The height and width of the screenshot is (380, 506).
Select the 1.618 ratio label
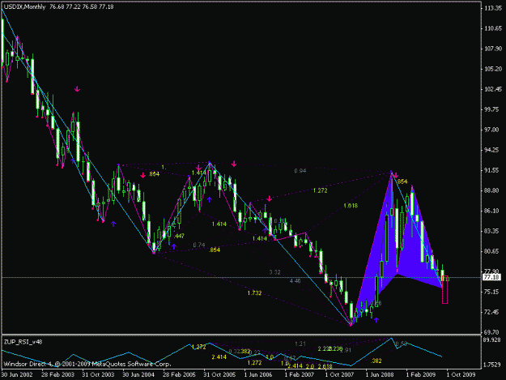[x=351, y=205]
